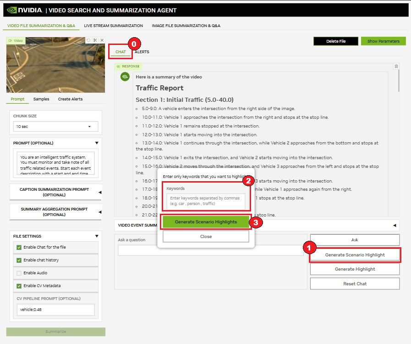Expand the Caption Summarization Prompt section

tap(100, 192)
